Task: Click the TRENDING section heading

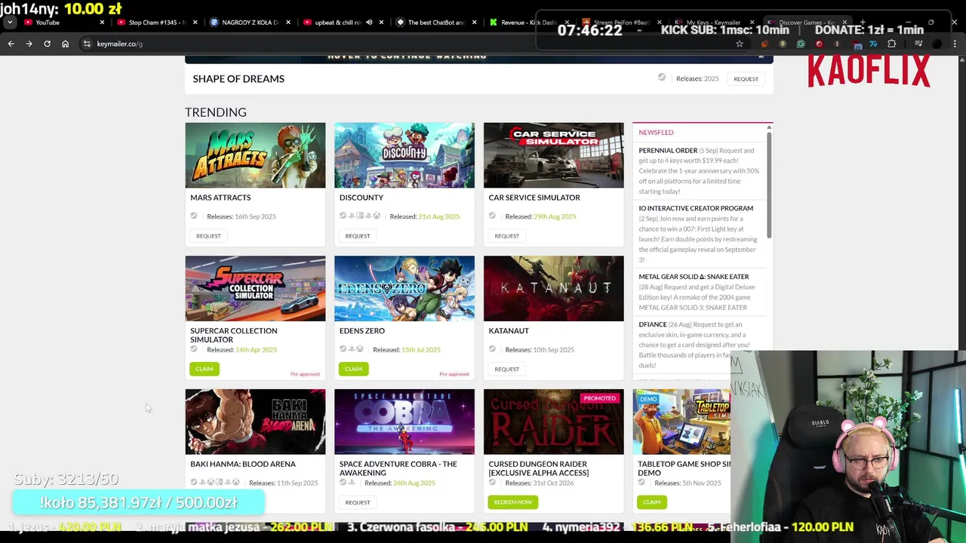Action: 216,112
